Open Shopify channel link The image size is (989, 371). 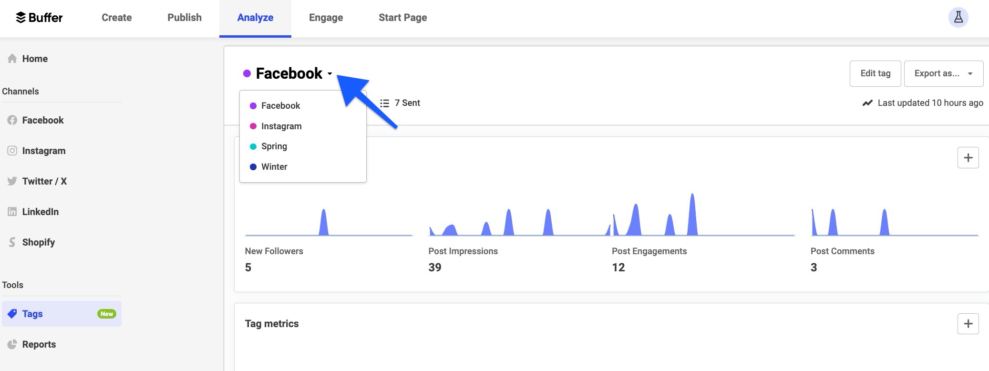click(x=39, y=242)
